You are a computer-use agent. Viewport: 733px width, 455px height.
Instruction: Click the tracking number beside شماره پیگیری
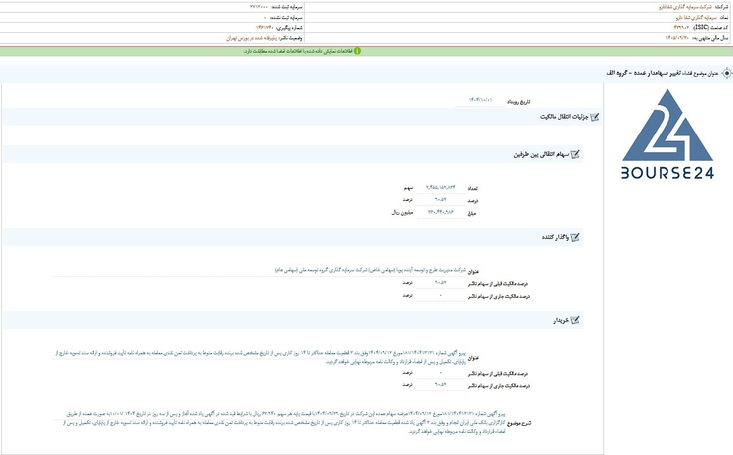(265, 27)
